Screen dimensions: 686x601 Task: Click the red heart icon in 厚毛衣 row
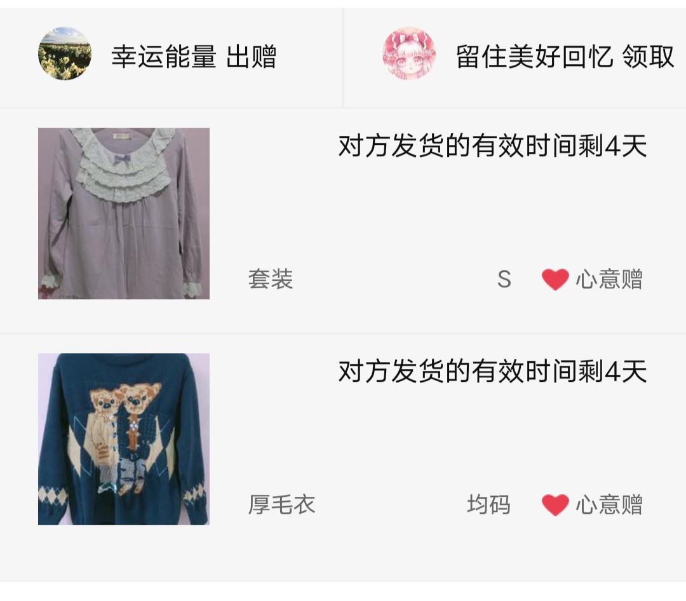555,504
